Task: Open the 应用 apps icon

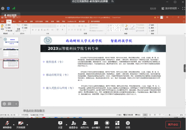Action: [x=117, y=125]
